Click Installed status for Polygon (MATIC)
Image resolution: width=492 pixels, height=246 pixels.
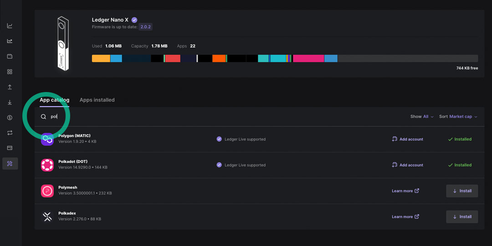460,139
